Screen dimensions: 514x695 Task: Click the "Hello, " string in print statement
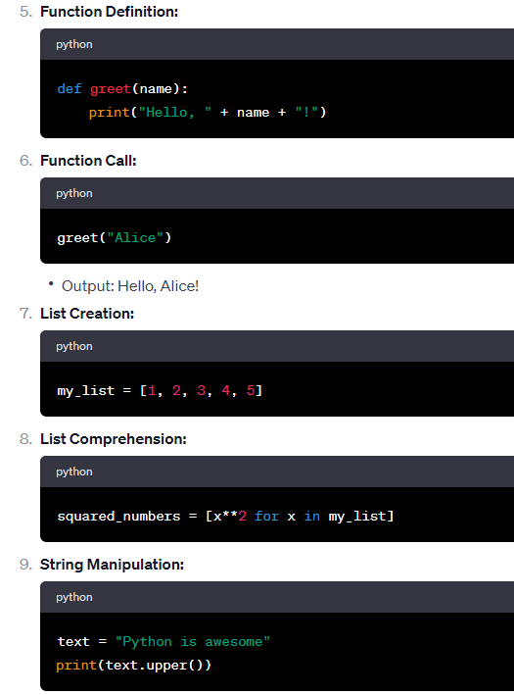175,112
